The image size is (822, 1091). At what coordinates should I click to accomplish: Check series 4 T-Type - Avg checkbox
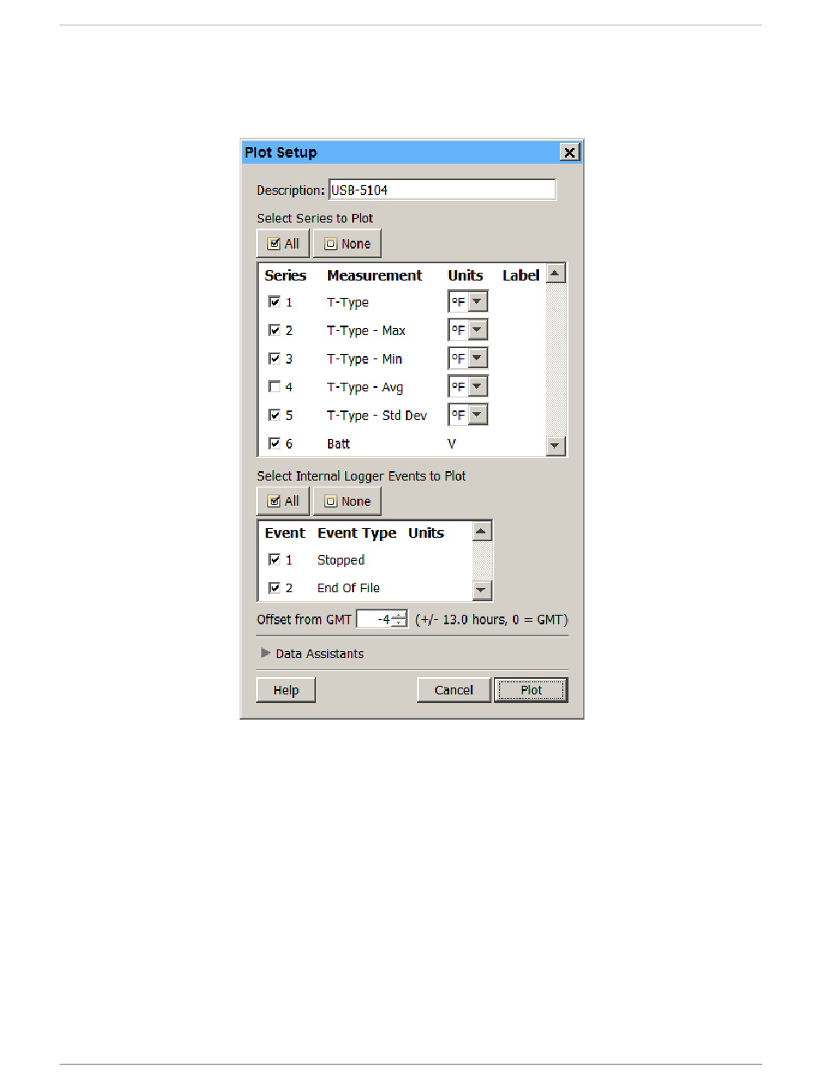click(274, 387)
